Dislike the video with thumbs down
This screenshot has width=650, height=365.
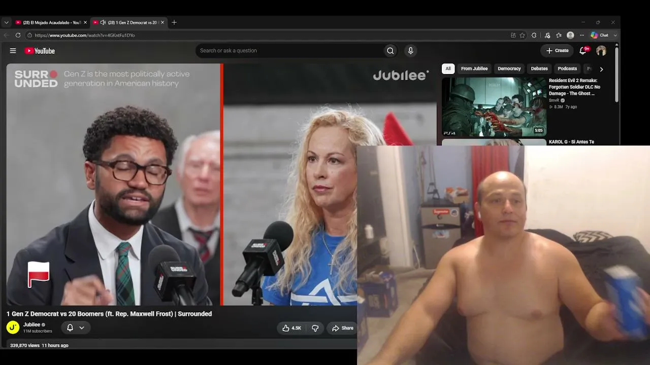click(x=315, y=328)
